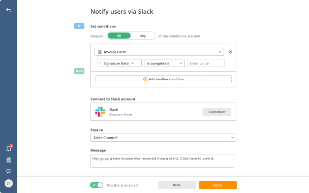Open the 'is completed' operator dropdown
The width and height of the screenshot is (309, 193).
click(x=164, y=63)
